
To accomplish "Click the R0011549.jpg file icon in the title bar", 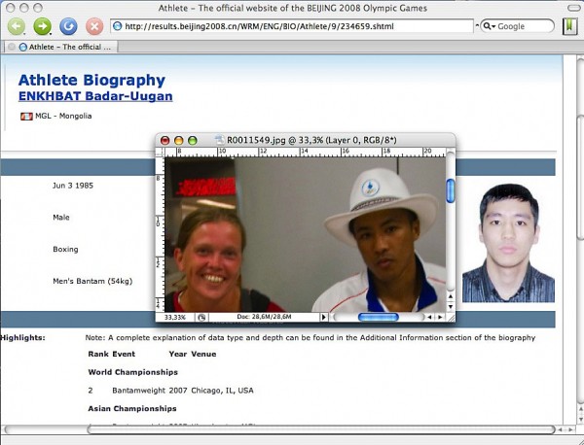I will pyautogui.click(x=218, y=140).
